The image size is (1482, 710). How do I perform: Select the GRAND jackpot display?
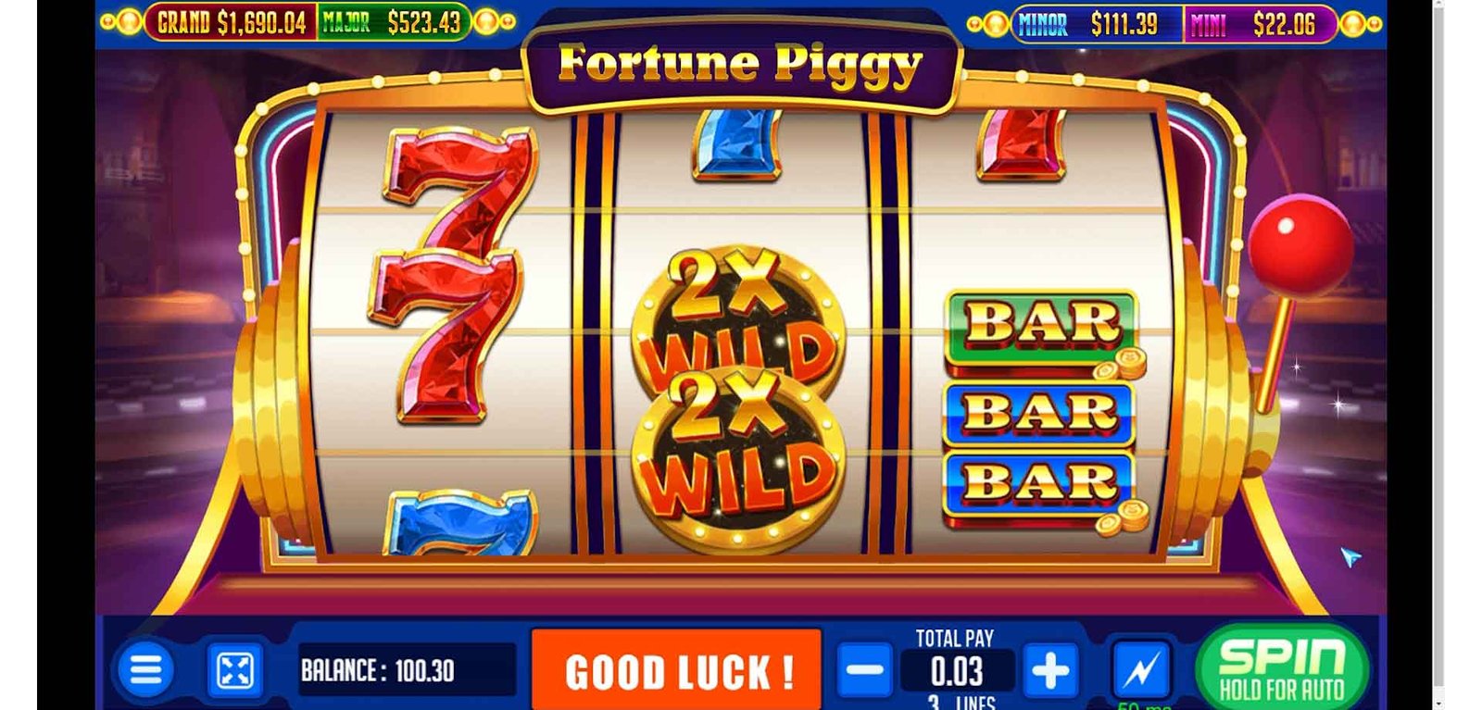tap(231, 23)
